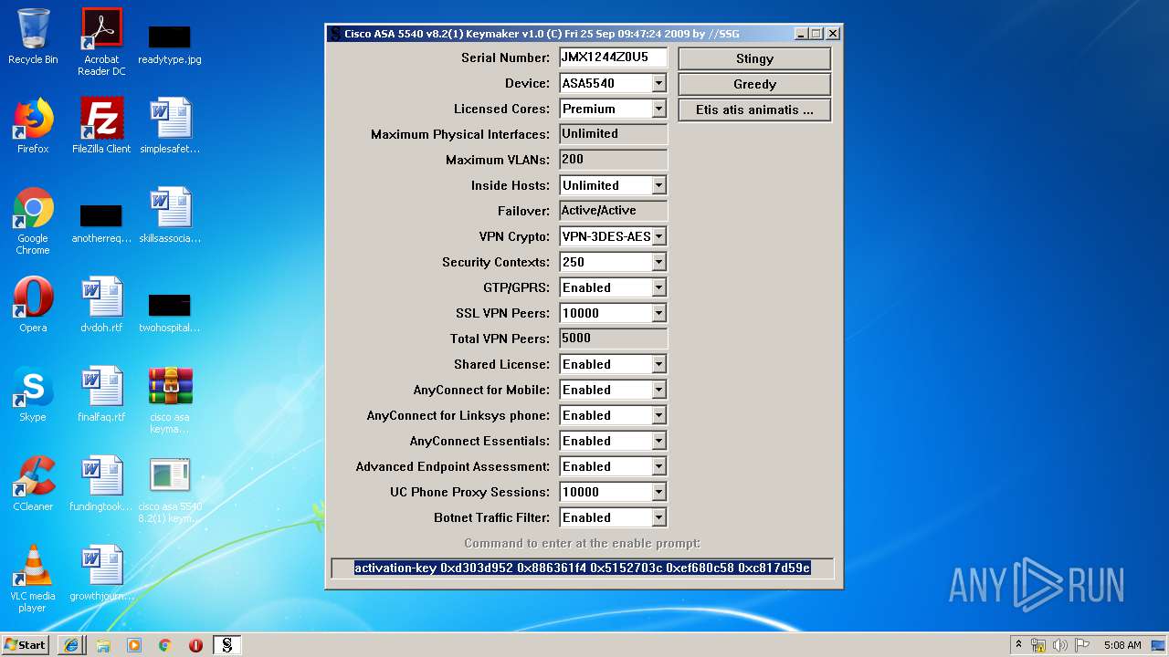
Task: Select the anotherreq... desktop file
Action: pyautogui.click(x=101, y=224)
